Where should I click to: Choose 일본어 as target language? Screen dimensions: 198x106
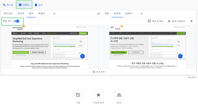tap(128, 14)
